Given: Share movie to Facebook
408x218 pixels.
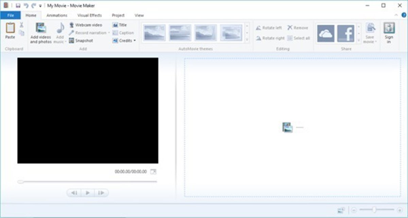Looking at the screenshot, I should click(x=345, y=33).
